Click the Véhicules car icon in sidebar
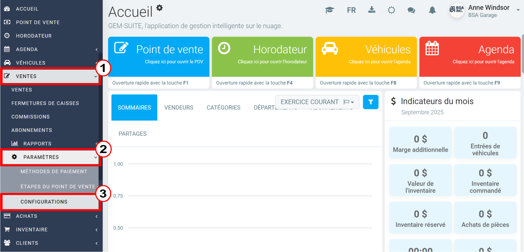524x252 pixels. click(7, 63)
